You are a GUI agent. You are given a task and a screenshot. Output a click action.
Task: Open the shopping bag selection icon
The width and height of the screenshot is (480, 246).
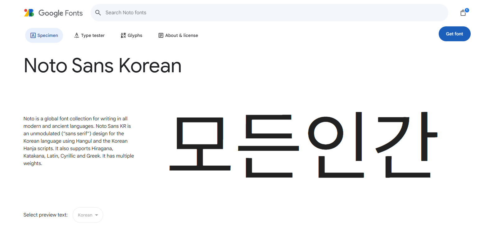coord(463,13)
